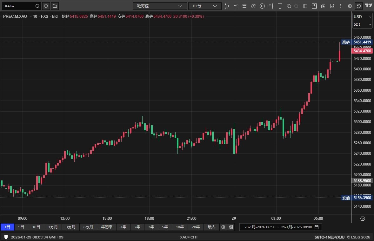The width and height of the screenshot is (374, 241).
Task: Click the XAU= CHT status bar text
Action: click(x=189, y=237)
